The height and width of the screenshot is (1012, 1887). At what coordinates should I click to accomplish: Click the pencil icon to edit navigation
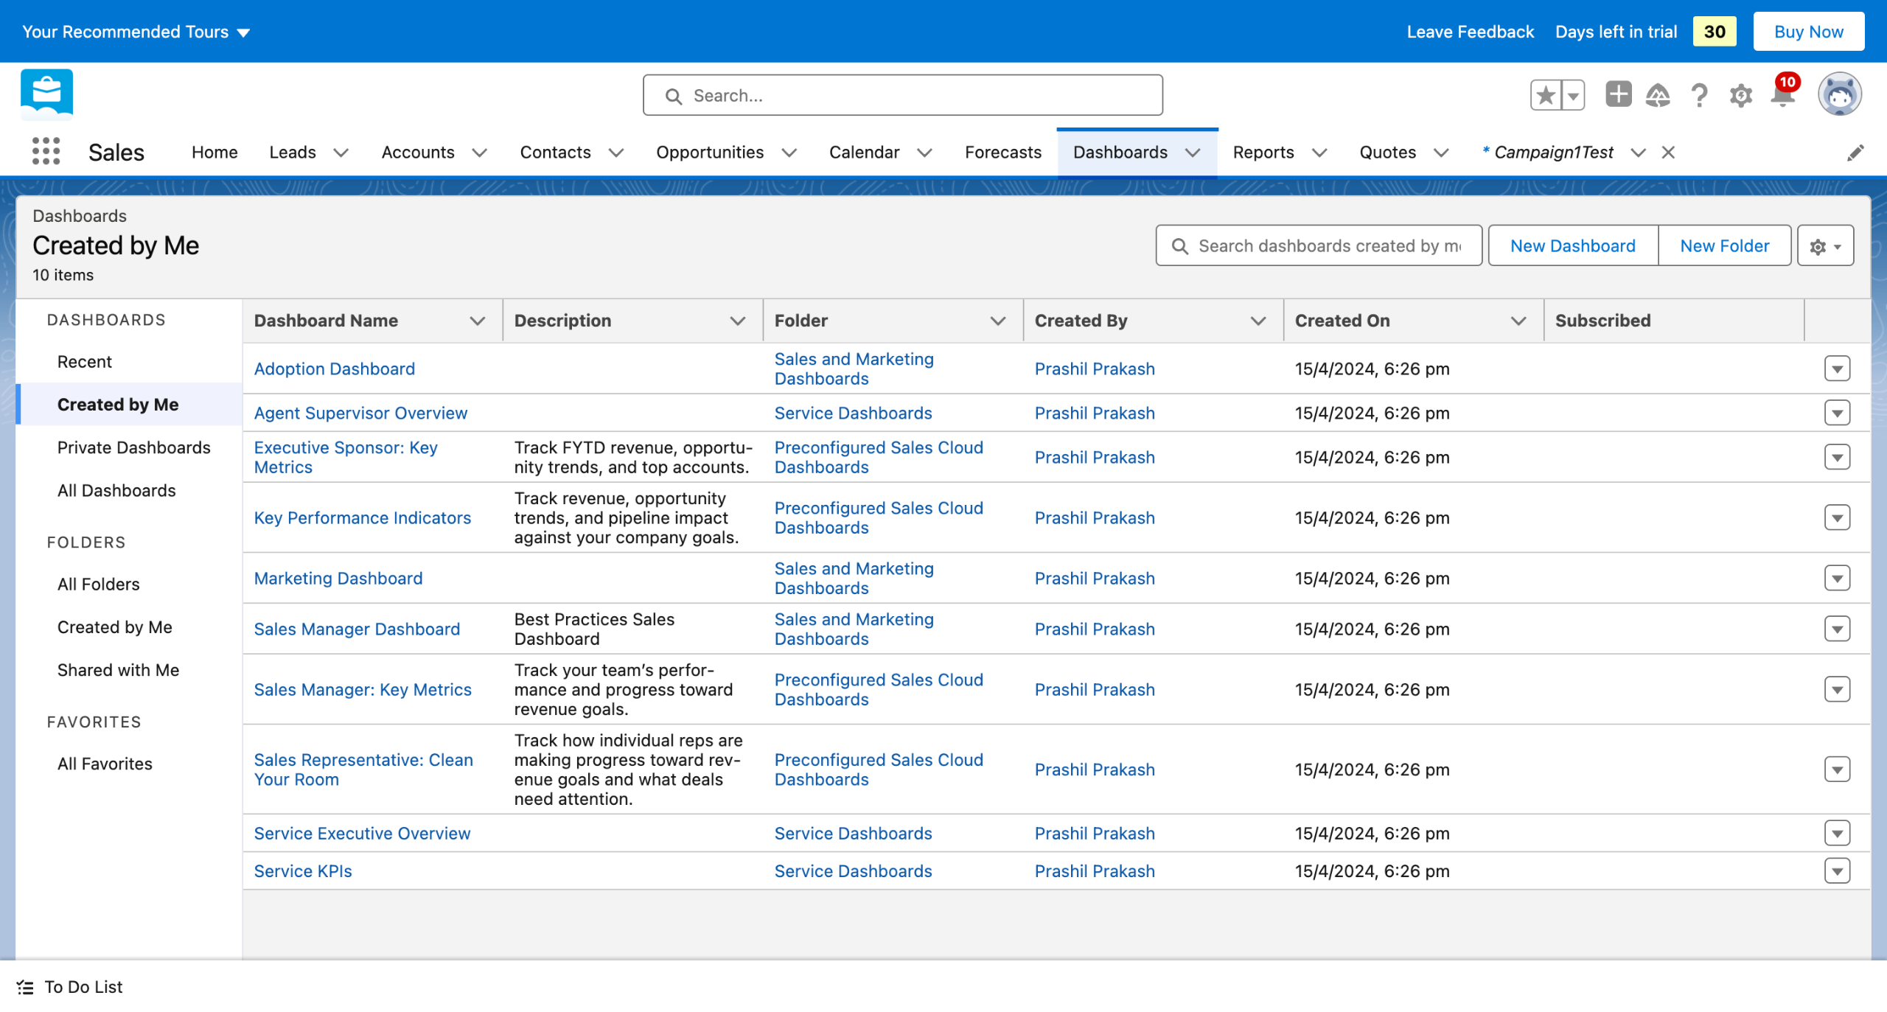(x=1855, y=153)
